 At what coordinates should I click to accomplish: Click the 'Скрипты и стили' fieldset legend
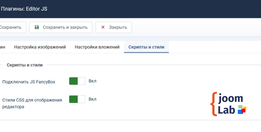[25, 65]
